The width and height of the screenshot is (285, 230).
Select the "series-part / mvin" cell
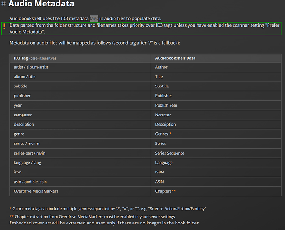(80, 153)
